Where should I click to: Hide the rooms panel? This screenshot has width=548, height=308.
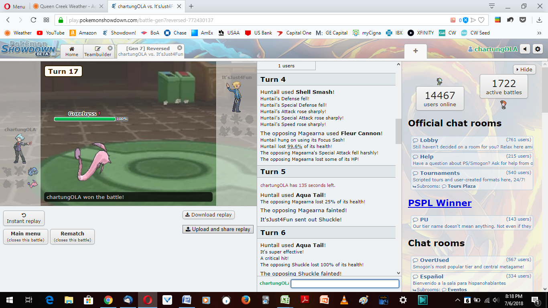pos(524,69)
